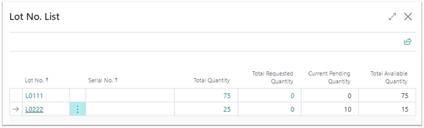424x128 pixels.
Task: Click the Total Quantity column header
Action: click(211, 80)
